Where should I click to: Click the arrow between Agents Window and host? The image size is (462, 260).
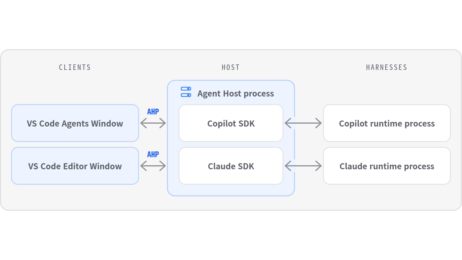[x=153, y=123]
